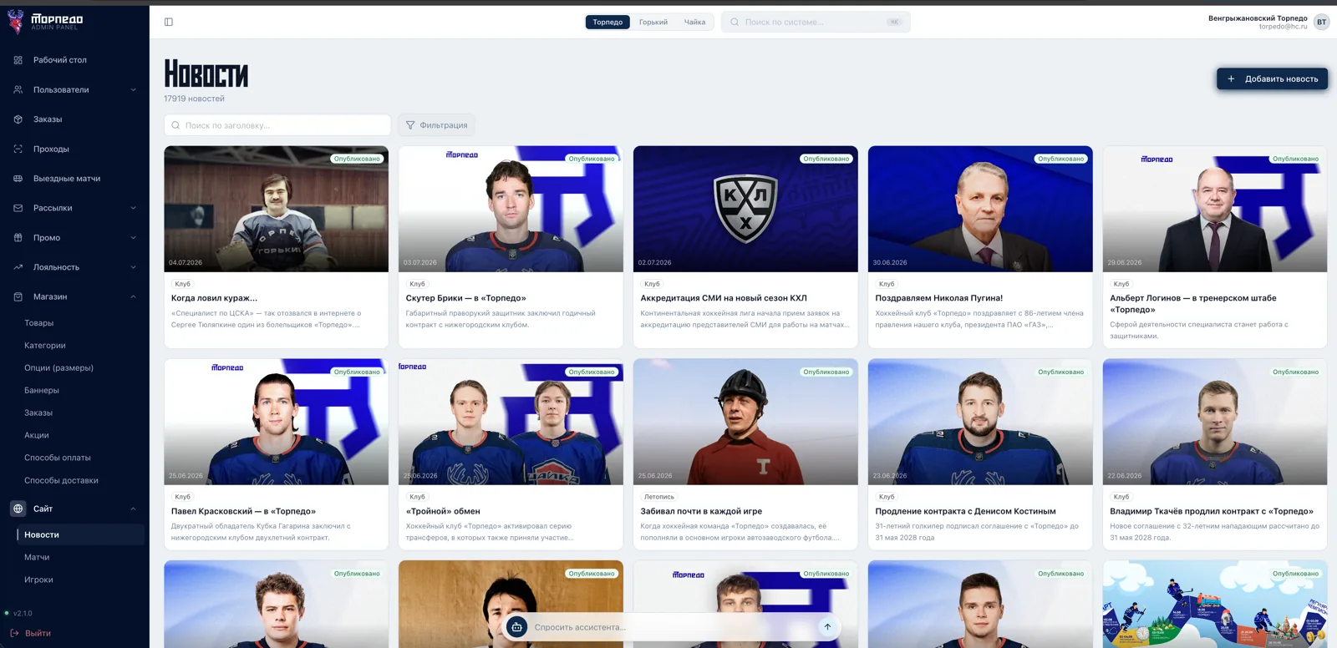Collapse the Сайт submenu chevron
Image resolution: width=1337 pixels, height=648 pixels.
tap(133, 509)
